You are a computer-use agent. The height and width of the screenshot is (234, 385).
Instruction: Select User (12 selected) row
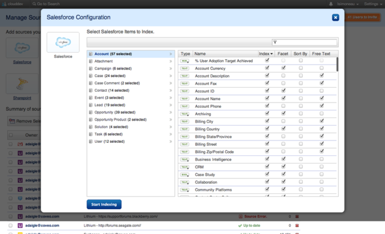[x=131, y=142]
